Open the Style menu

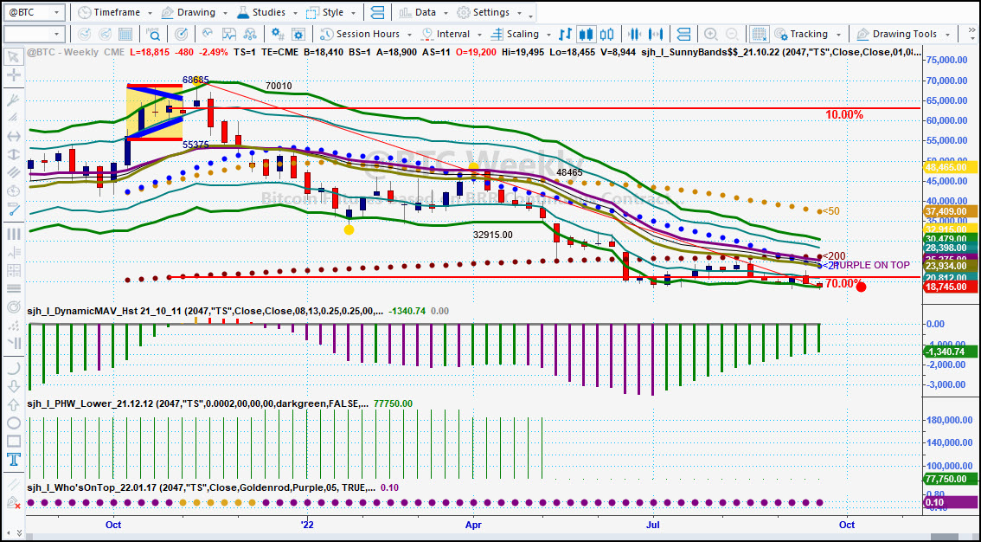[330, 12]
